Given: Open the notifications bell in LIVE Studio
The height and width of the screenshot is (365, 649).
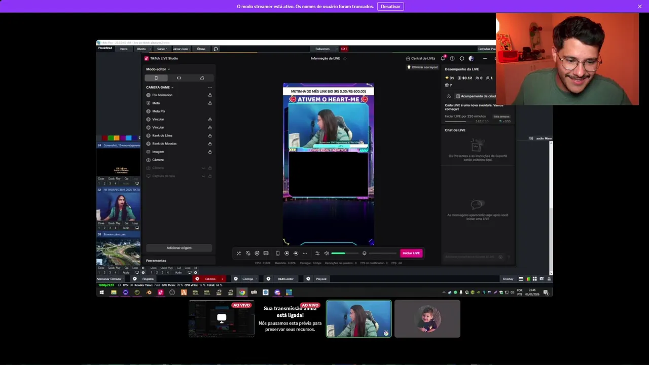Looking at the screenshot, I should point(443,58).
